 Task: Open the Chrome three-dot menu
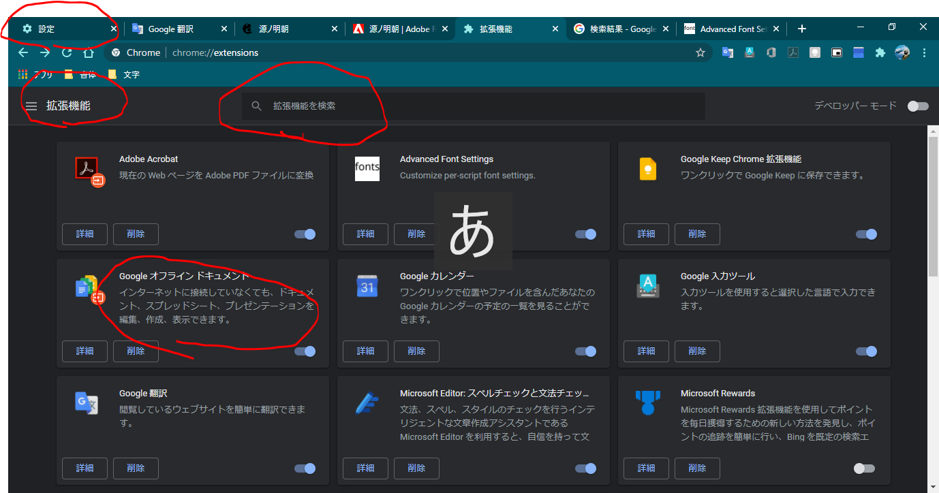(924, 52)
